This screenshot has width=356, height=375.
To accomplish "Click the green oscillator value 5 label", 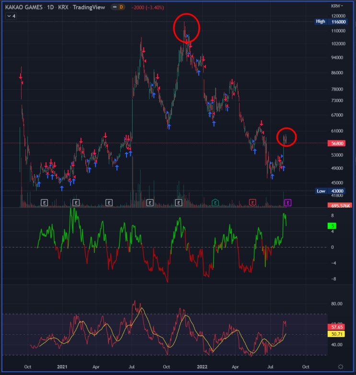I will 332,225.
